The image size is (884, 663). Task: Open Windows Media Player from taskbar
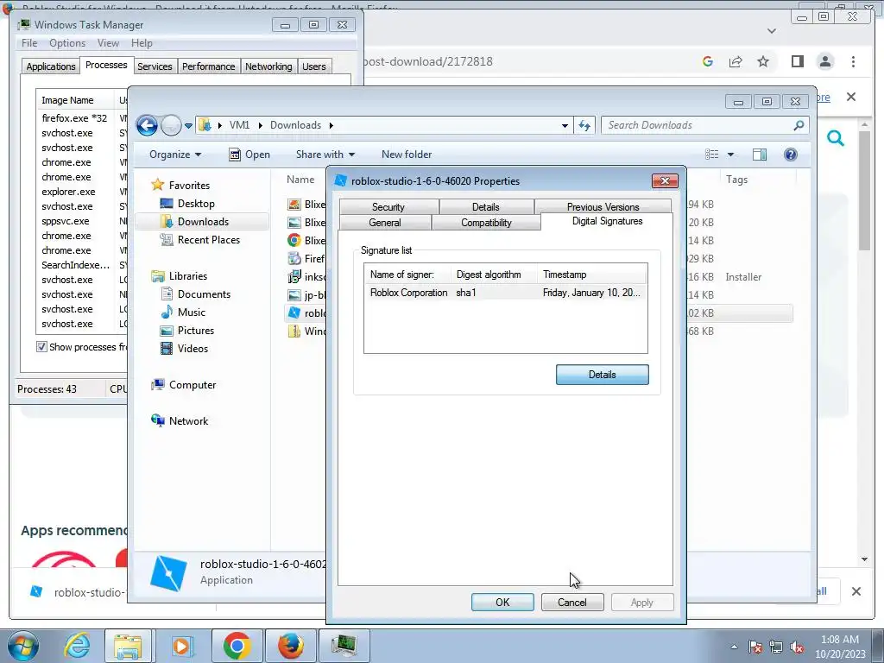[182, 646]
